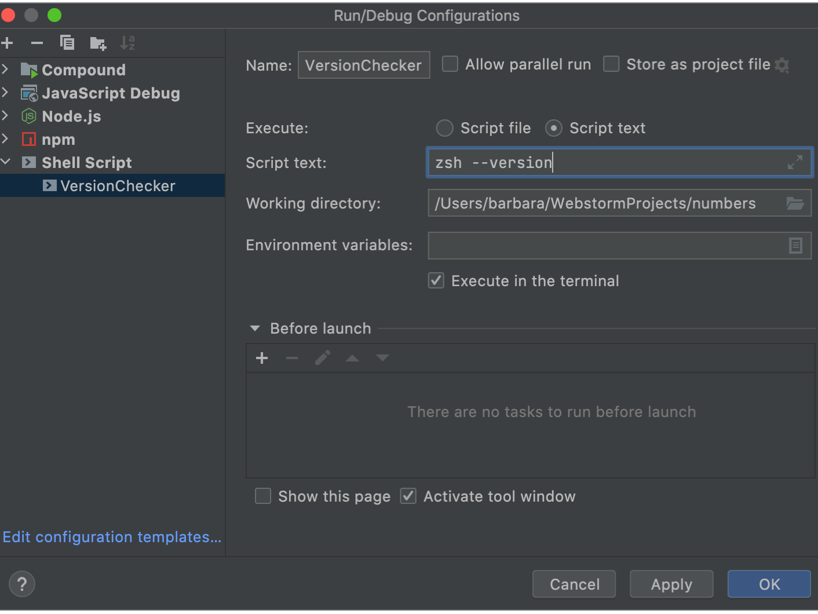Image resolution: width=818 pixels, height=614 pixels.
Task: Add a new run configuration
Action: pyautogui.click(x=8, y=42)
